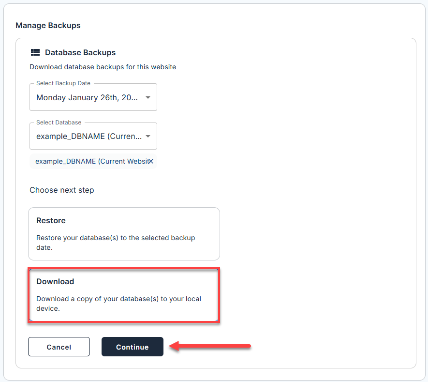Select the Restore option card
The height and width of the screenshot is (382, 428).
click(124, 234)
